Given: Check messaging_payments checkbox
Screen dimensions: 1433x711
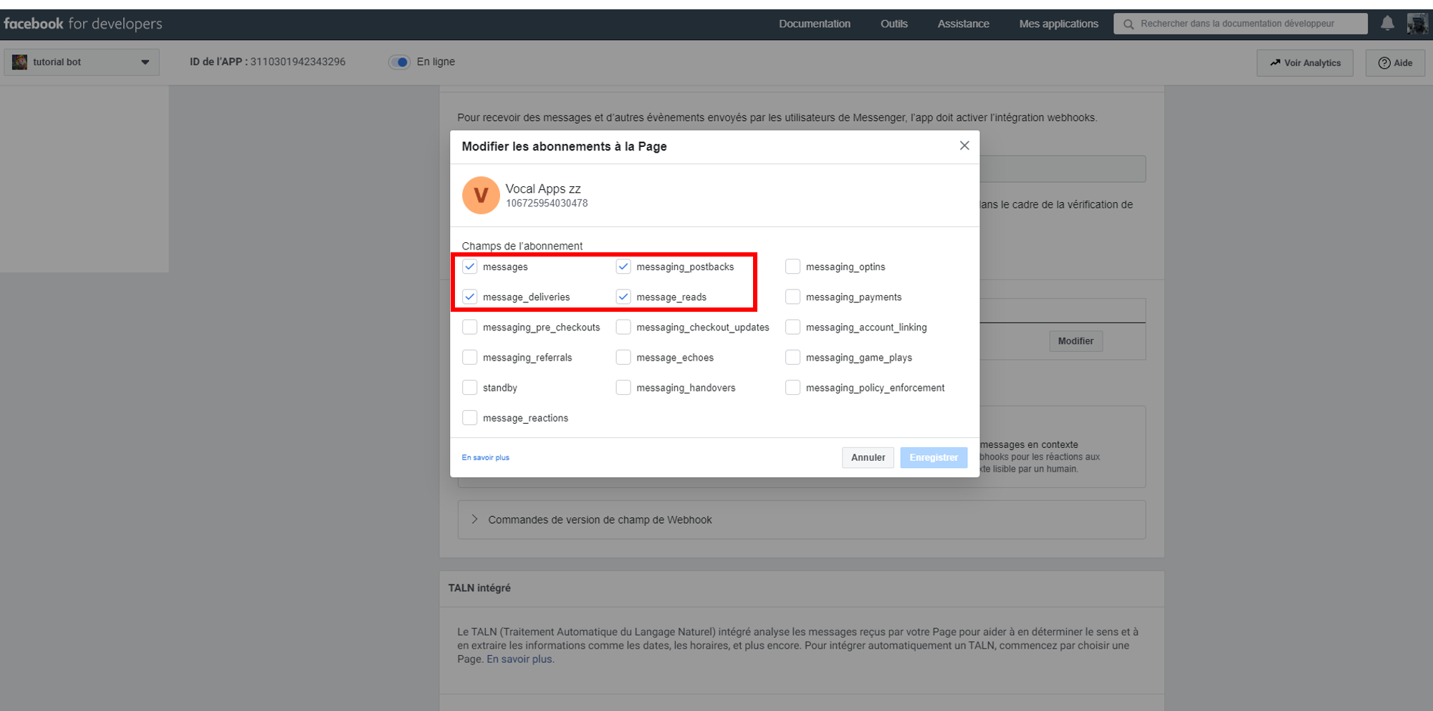Looking at the screenshot, I should coord(792,297).
